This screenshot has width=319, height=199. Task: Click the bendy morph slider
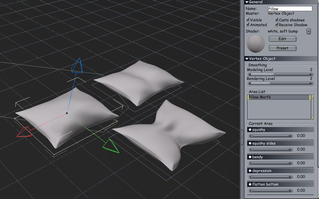[270, 163]
